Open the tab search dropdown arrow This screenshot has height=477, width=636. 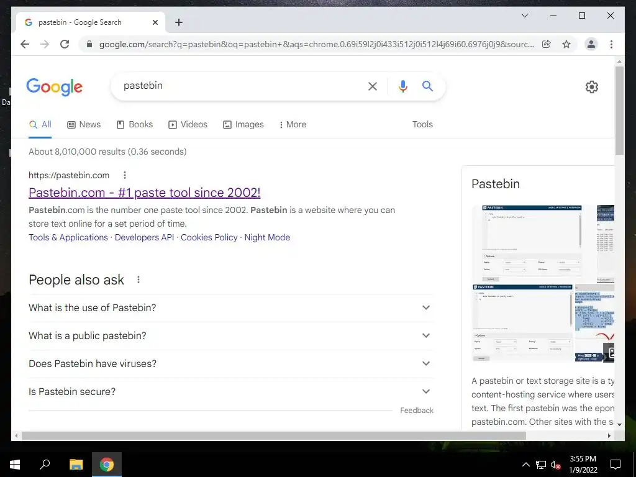tap(524, 16)
